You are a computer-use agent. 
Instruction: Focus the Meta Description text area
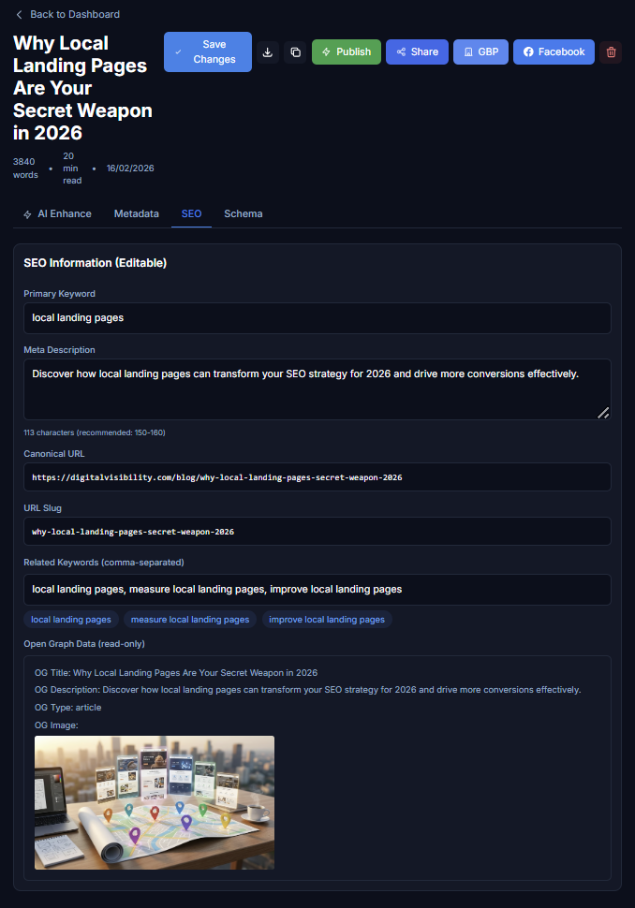click(x=317, y=389)
